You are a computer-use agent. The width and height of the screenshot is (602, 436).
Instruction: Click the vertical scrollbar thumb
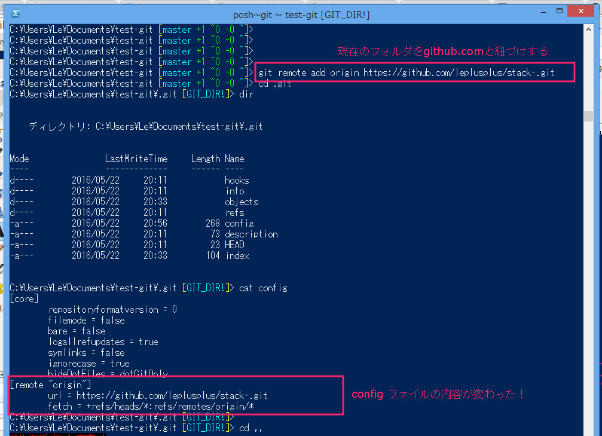[x=589, y=116]
